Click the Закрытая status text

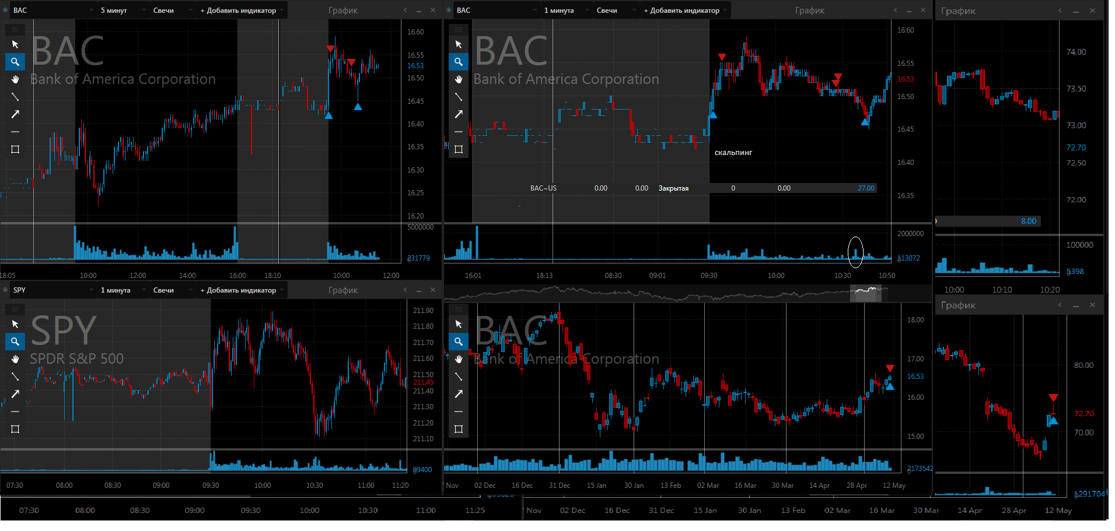coord(673,188)
